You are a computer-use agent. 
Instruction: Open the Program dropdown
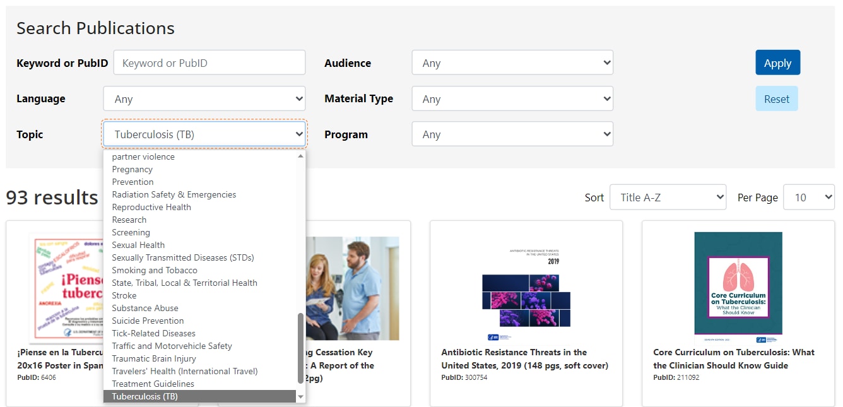coord(512,134)
